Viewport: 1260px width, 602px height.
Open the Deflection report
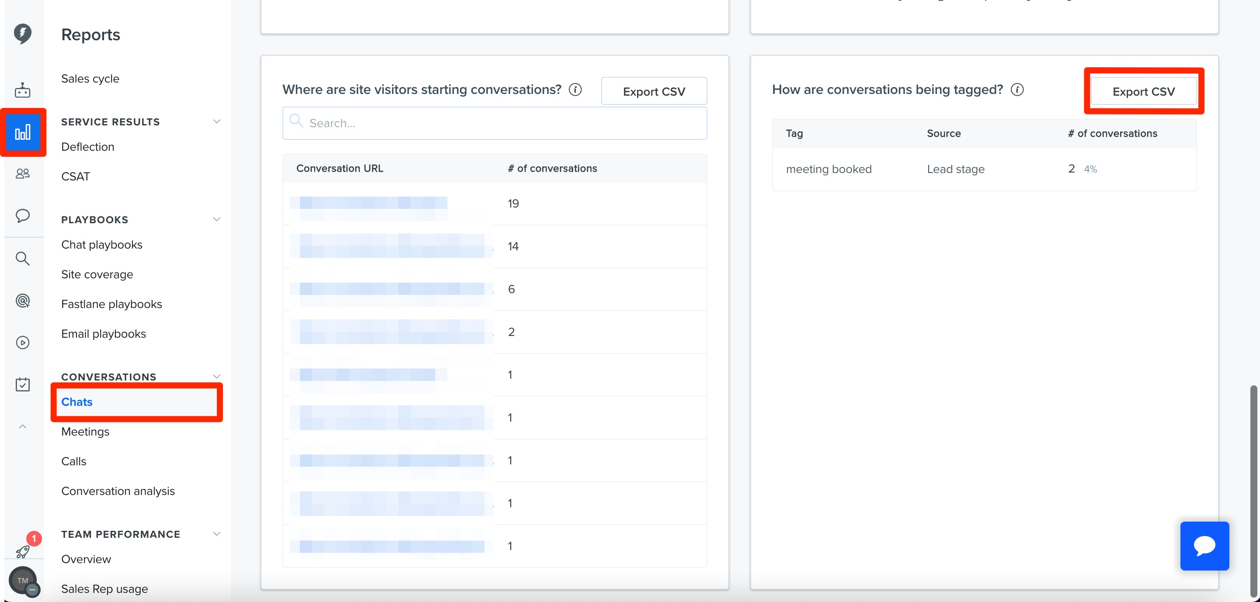(x=87, y=147)
